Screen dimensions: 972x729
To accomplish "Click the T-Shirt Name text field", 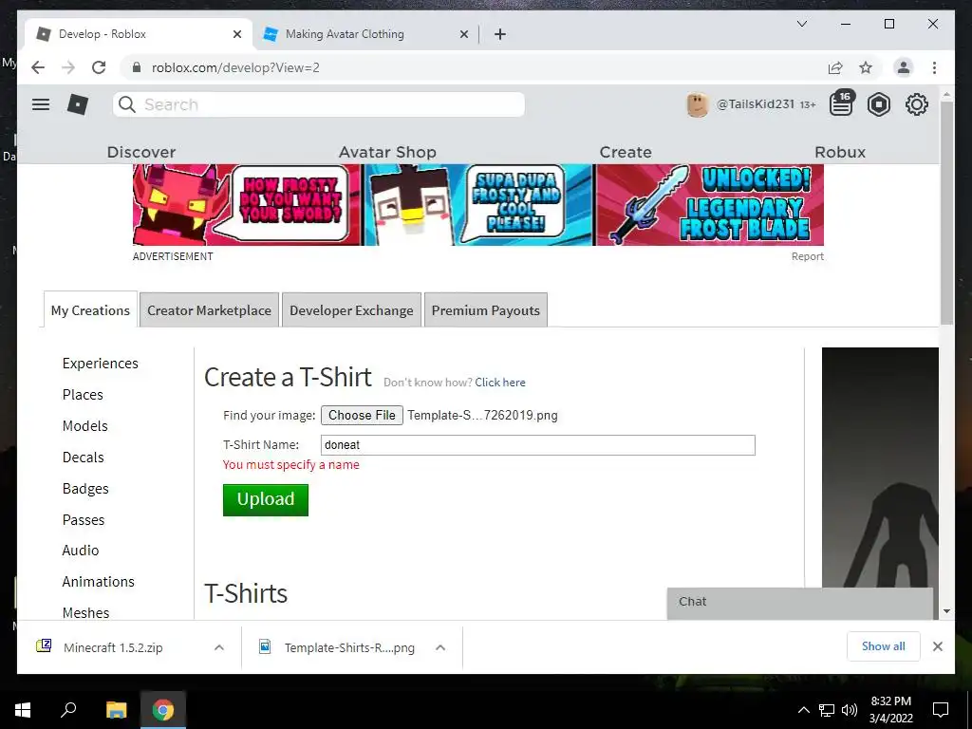I will pyautogui.click(x=538, y=445).
